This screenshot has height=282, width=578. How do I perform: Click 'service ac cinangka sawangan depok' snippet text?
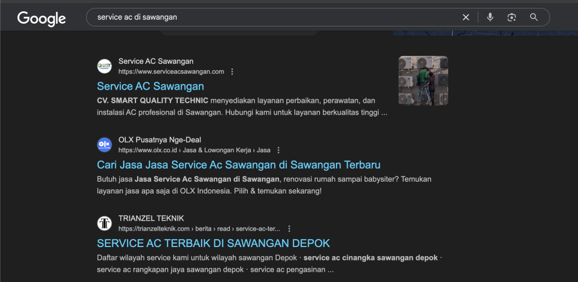click(x=370, y=258)
